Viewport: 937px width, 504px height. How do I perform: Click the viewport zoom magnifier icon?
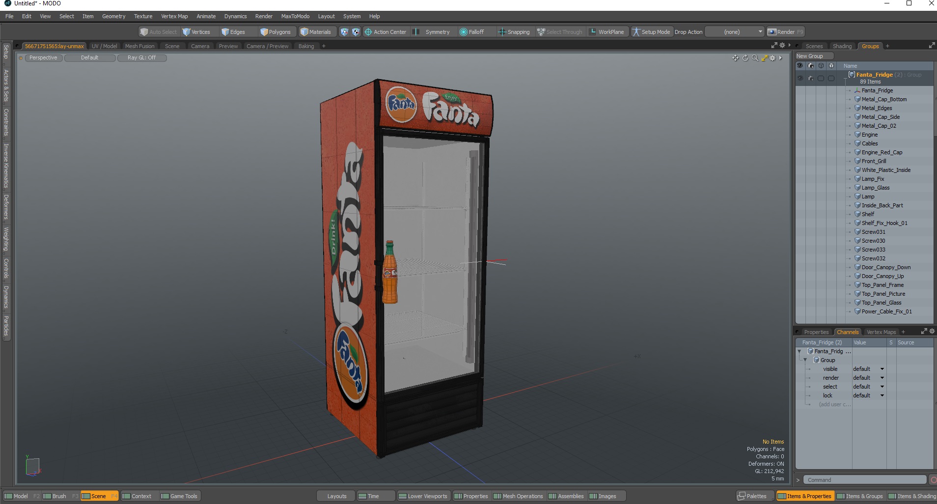click(x=755, y=58)
